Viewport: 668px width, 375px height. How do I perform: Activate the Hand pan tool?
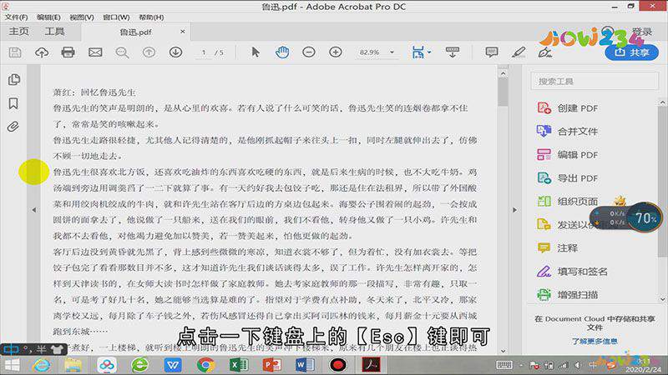click(x=282, y=52)
